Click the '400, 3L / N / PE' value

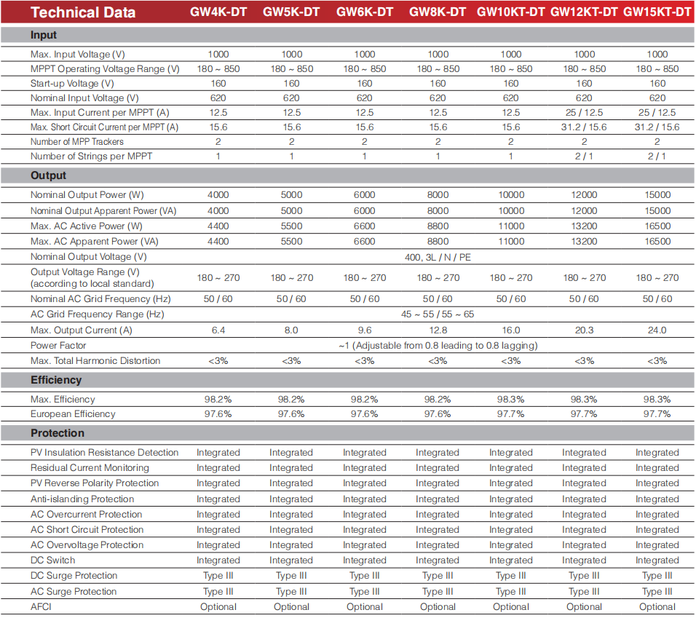(x=438, y=258)
